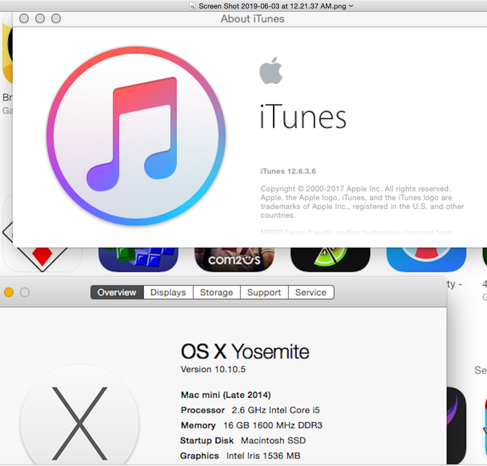Click the Version 10.10.5 text

[213, 369]
